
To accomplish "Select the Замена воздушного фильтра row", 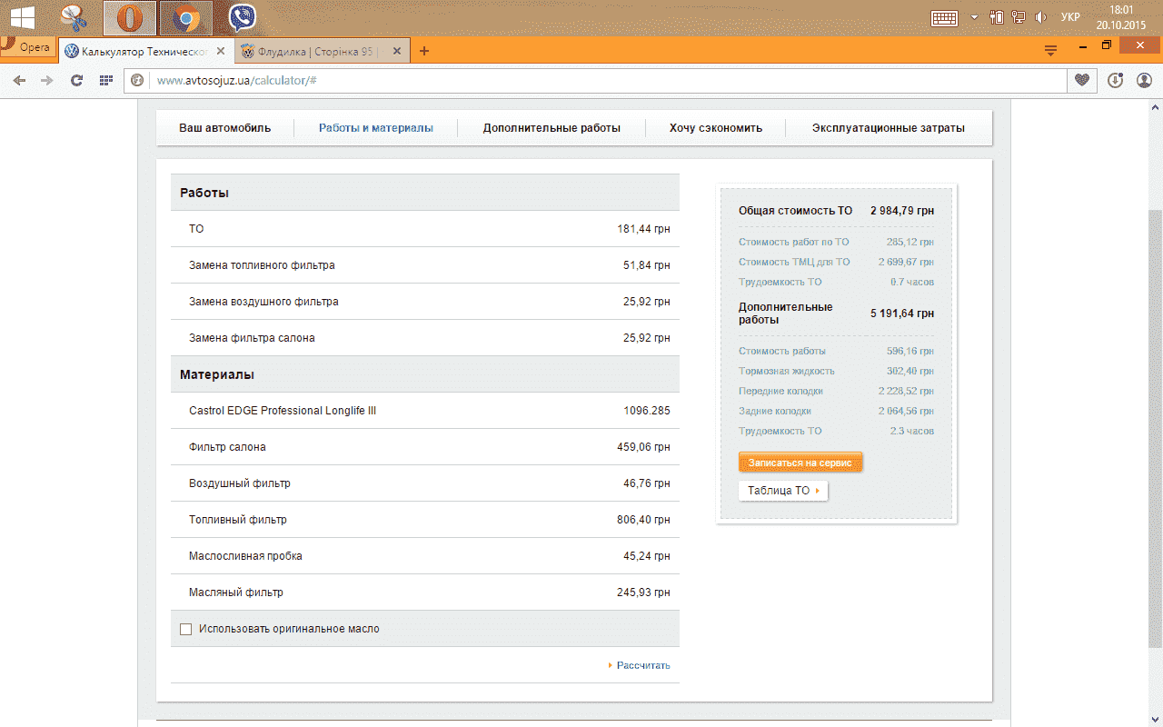I will point(425,302).
